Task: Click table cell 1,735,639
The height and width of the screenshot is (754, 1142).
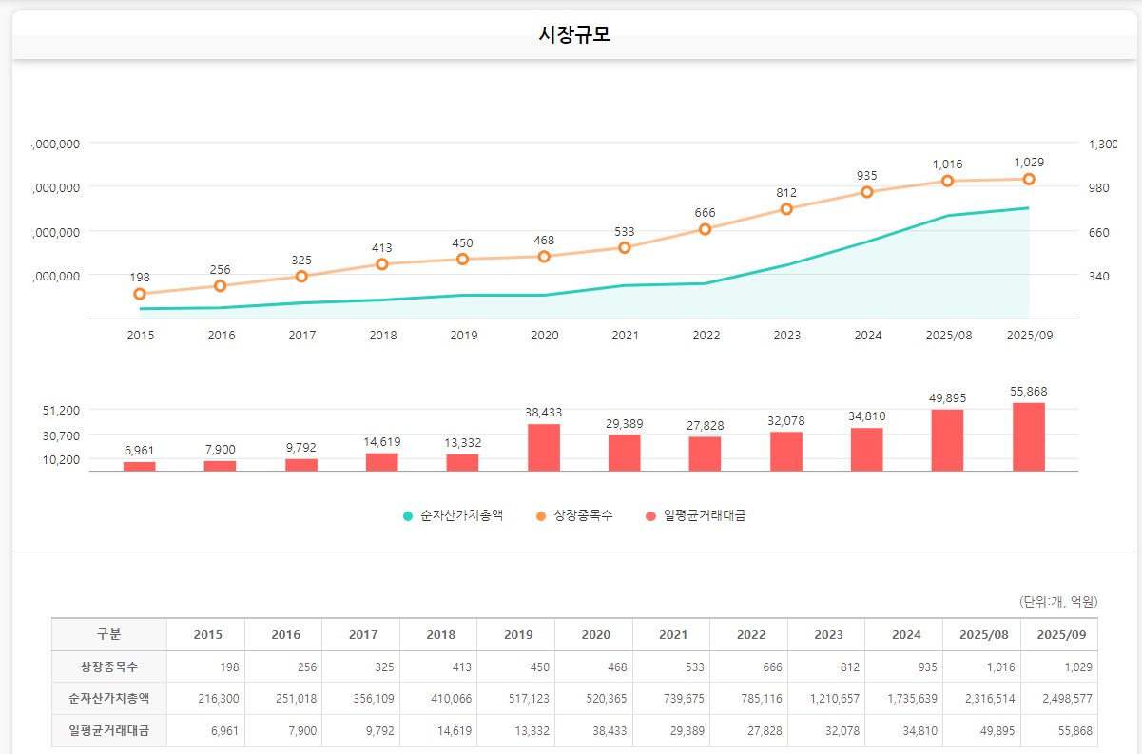Action: 904,699
